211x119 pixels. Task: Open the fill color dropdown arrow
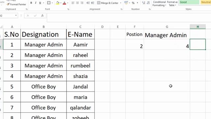(61, 3)
